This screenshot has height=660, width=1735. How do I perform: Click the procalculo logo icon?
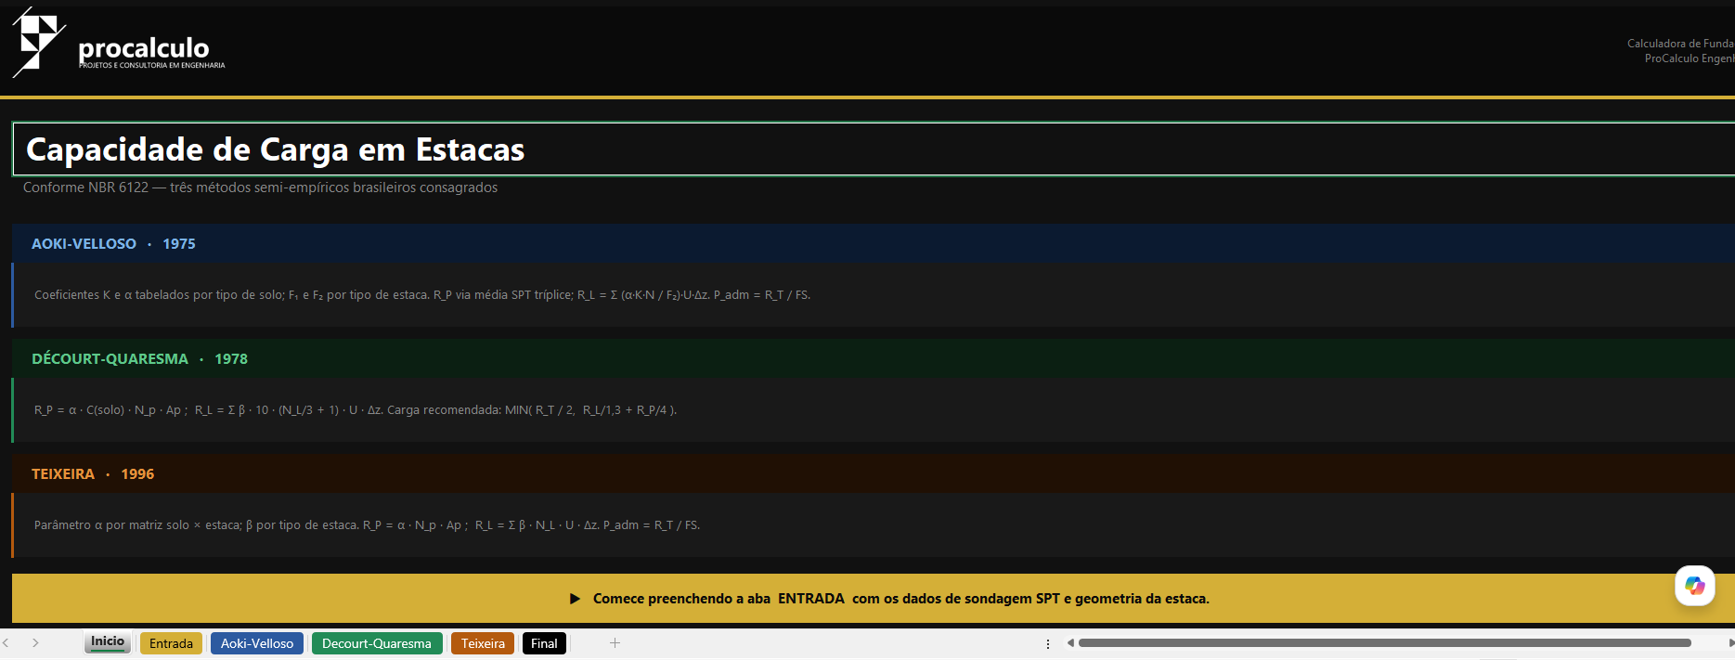(38, 42)
